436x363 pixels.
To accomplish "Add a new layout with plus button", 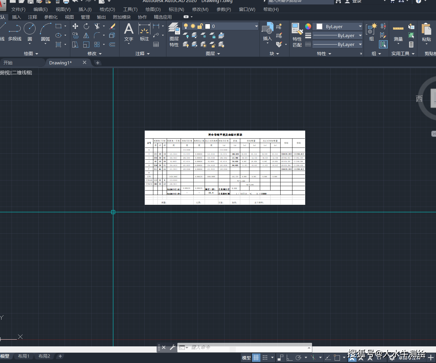I will click(x=60, y=356).
